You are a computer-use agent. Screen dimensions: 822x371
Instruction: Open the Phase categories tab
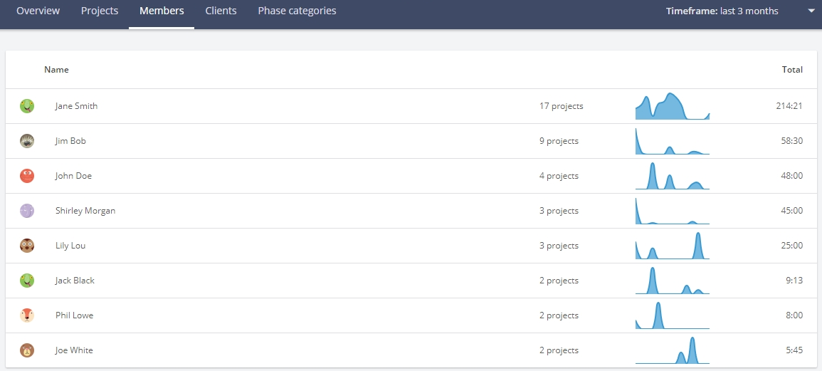click(x=297, y=11)
